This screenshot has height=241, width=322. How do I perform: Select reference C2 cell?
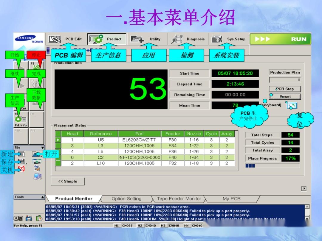point(101,157)
